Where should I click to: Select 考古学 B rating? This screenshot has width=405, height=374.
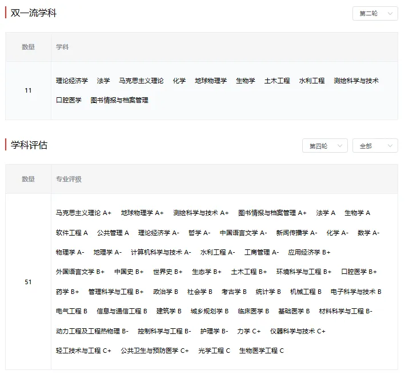[234, 292]
